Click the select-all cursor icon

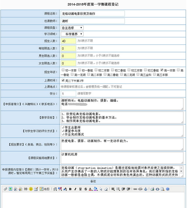(101, 189)
